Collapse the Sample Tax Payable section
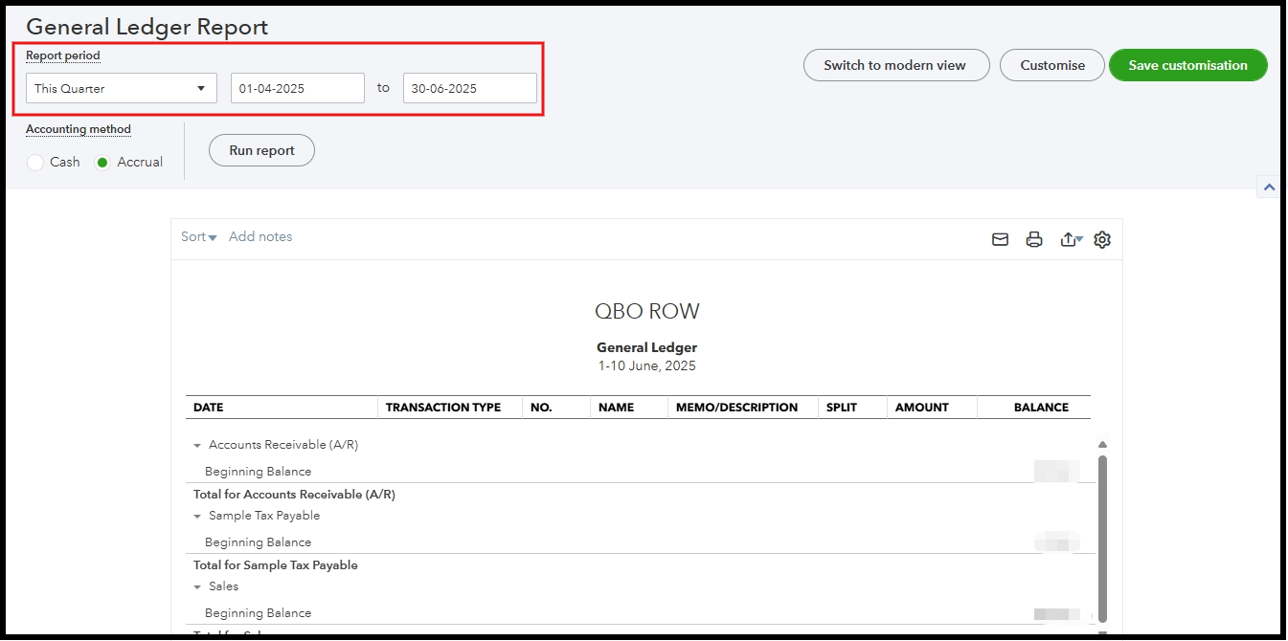 (x=197, y=517)
